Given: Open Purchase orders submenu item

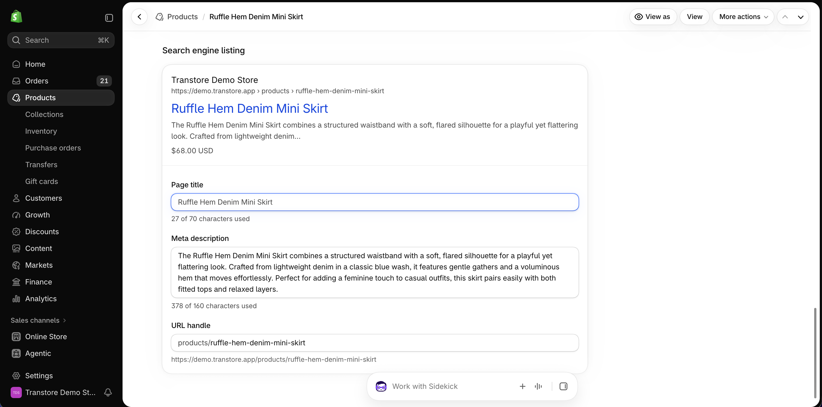Looking at the screenshot, I should (53, 148).
